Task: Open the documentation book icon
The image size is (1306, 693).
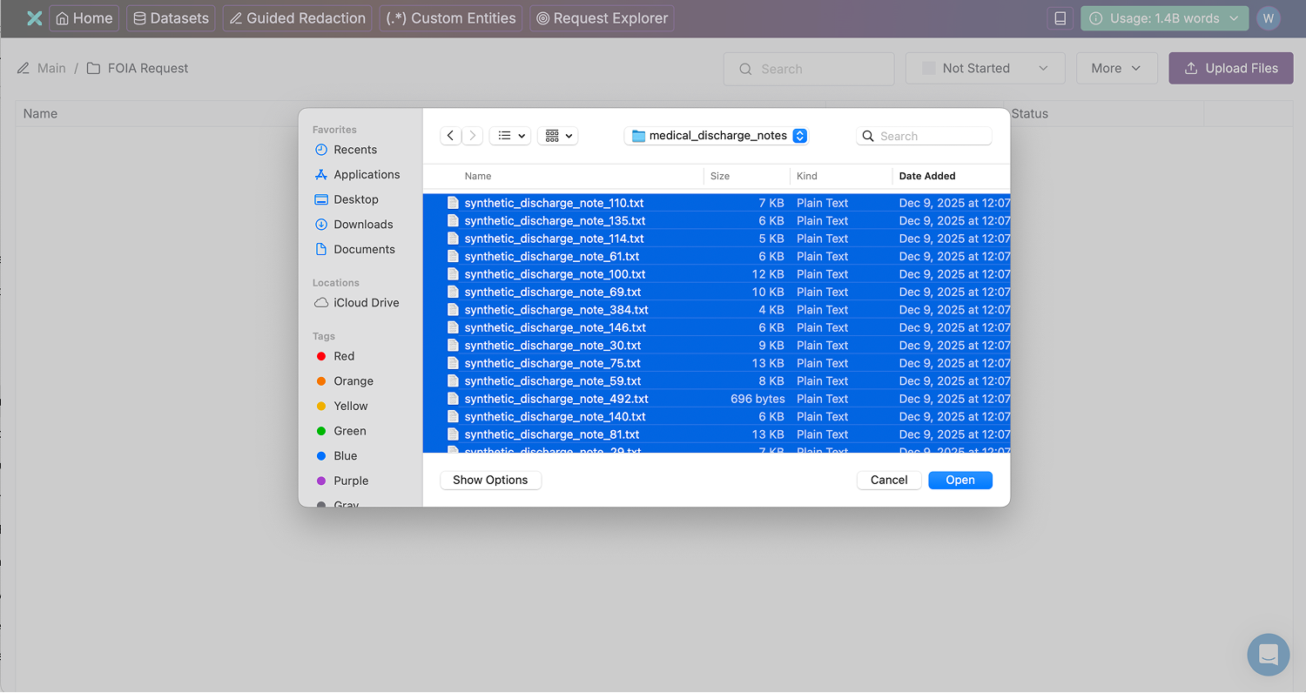Action: coord(1060,18)
